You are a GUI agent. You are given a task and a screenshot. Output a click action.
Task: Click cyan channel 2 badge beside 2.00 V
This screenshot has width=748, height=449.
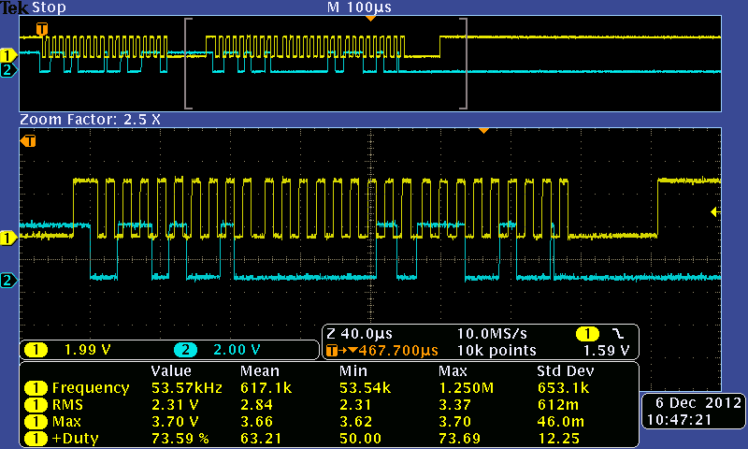(x=185, y=350)
